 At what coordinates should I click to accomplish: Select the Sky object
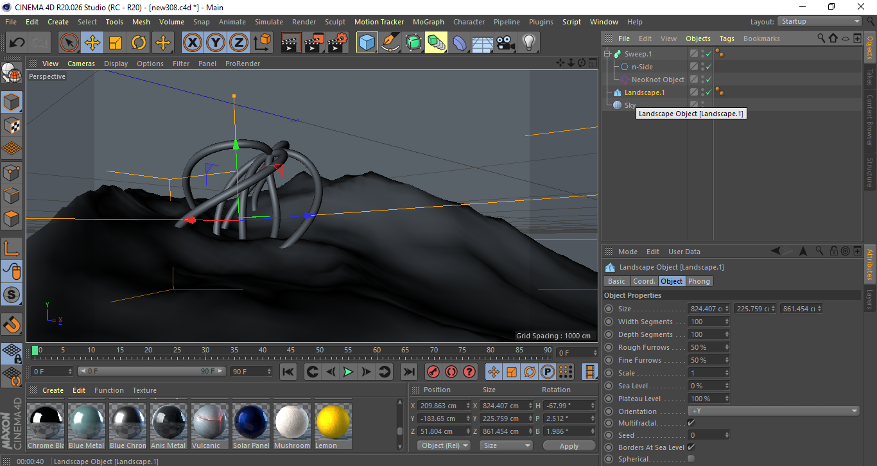pos(630,105)
